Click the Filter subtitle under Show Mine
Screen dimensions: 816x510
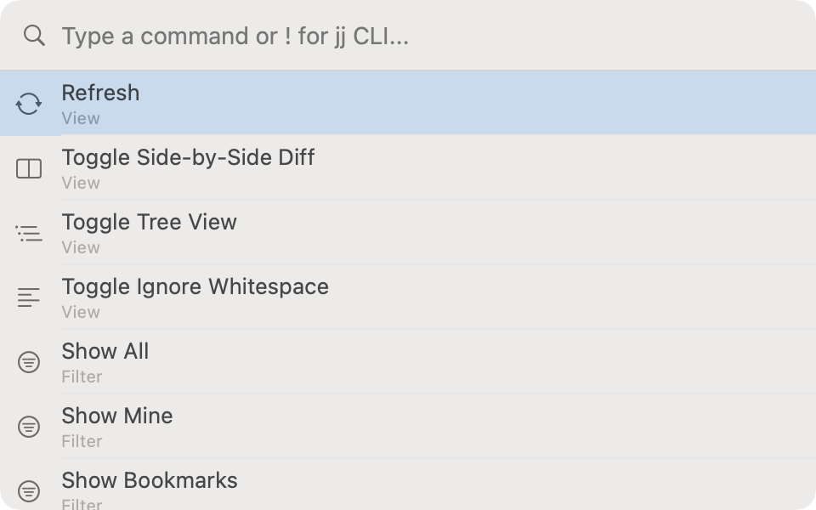click(x=82, y=441)
